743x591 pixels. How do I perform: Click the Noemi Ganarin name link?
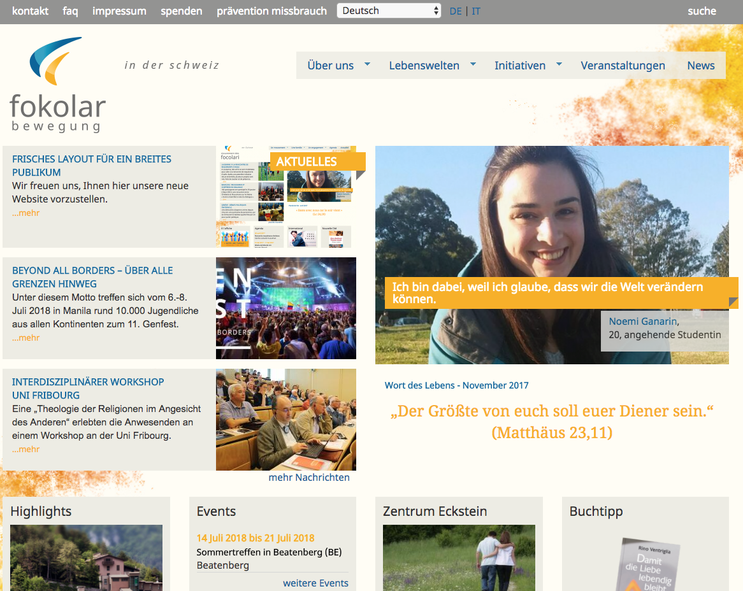coord(643,321)
